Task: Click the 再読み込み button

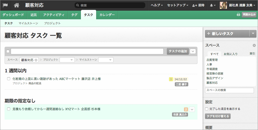Action: (x=249, y=15)
